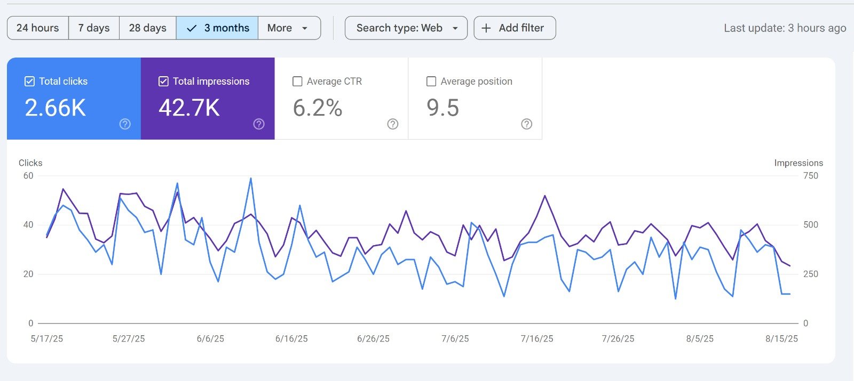Click the clicks peak point on the chart

[251, 179]
